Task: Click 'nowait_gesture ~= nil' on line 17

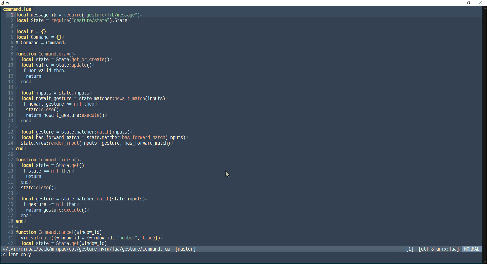Action: (x=55, y=104)
